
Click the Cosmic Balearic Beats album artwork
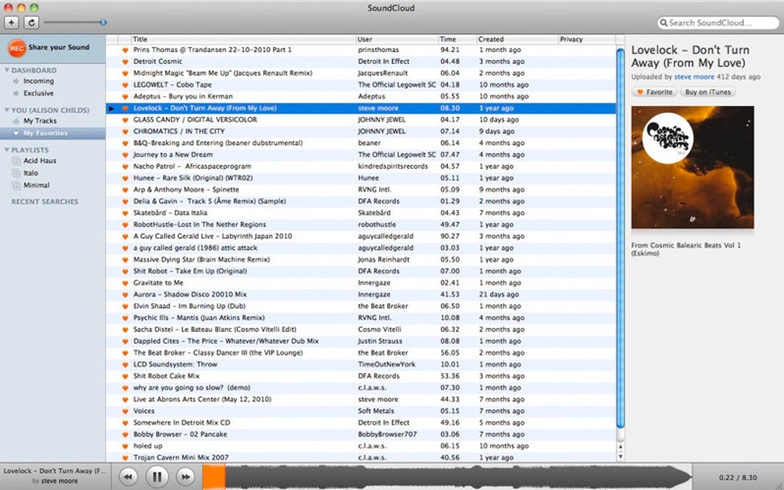point(693,167)
